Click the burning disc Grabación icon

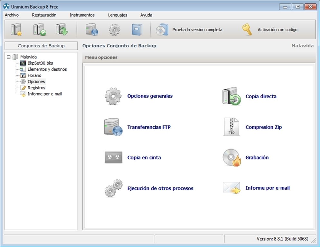[x=232, y=157]
